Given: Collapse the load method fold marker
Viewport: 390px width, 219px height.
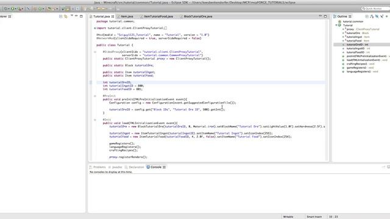Looking at the screenshot, I should (x=95, y=120).
